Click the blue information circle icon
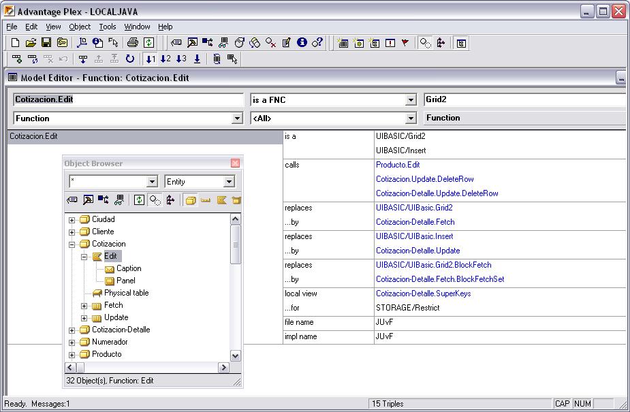This screenshot has height=412, width=630. [302, 42]
